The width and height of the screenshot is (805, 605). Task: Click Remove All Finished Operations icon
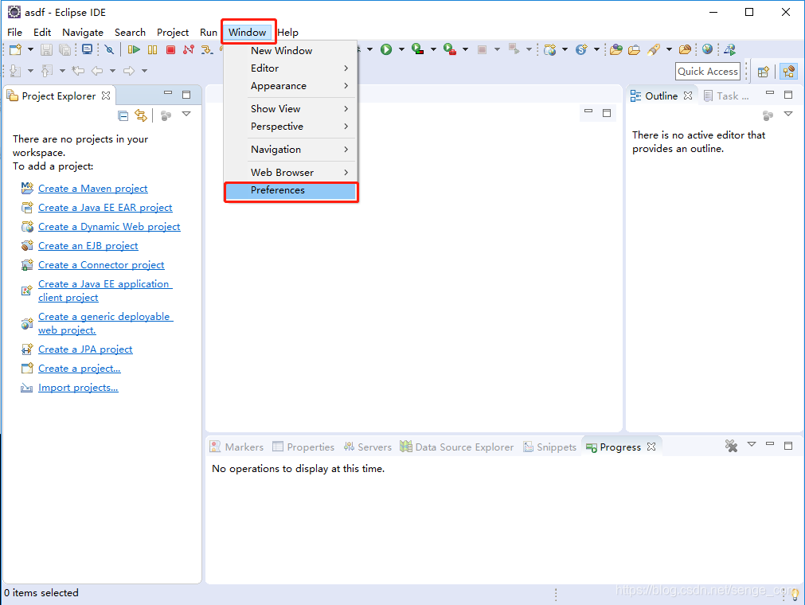tap(731, 446)
